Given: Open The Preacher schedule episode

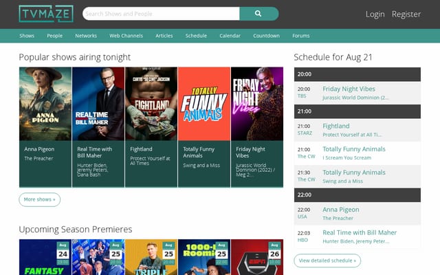Looking at the screenshot, I should coord(338,218).
